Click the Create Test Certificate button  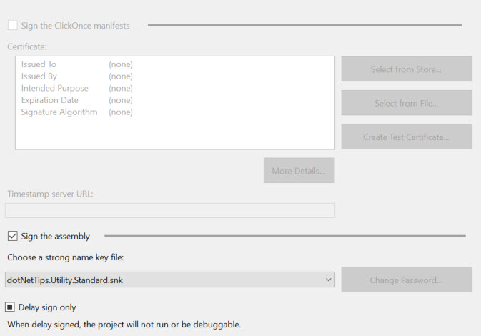[x=406, y=137]
